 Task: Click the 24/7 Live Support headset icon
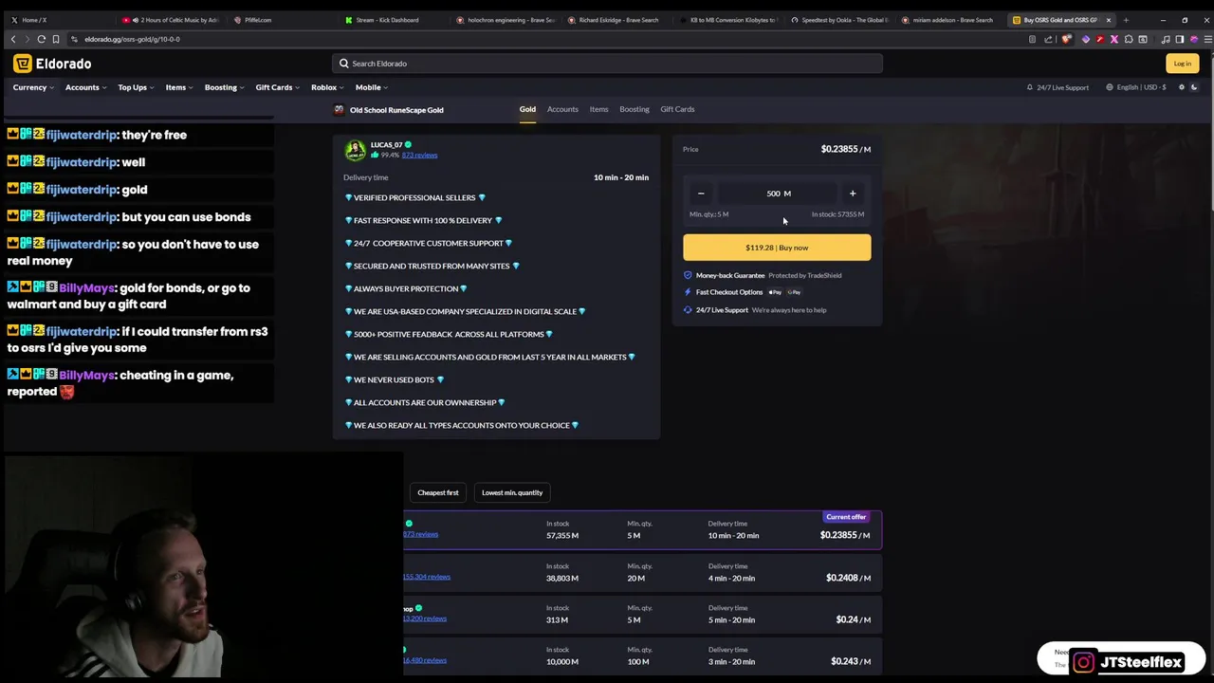688,310
